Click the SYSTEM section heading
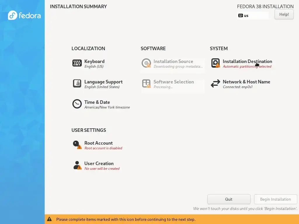This screenshot has width=299, height=224. click(219, 48)
